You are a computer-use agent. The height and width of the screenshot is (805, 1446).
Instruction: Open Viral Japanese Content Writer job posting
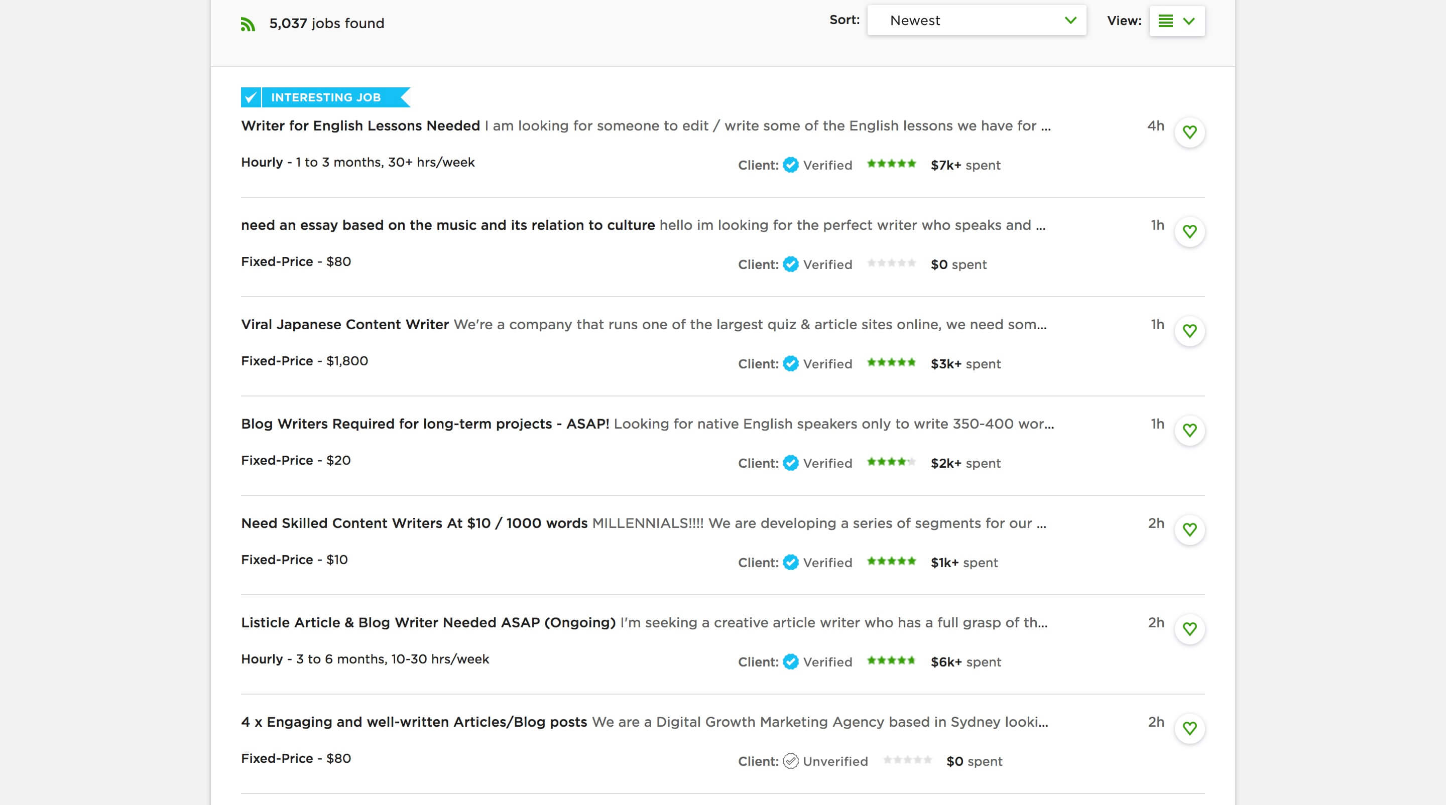click(x=344, y=324)
